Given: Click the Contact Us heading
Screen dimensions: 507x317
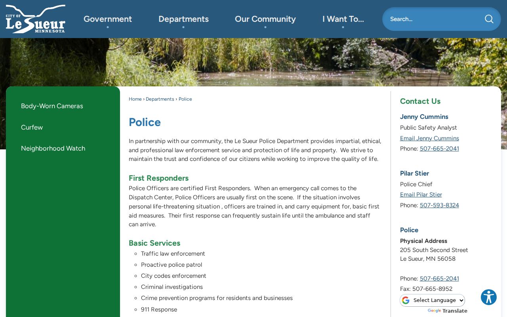Looking at the screenshot, I should pos(420,101).
